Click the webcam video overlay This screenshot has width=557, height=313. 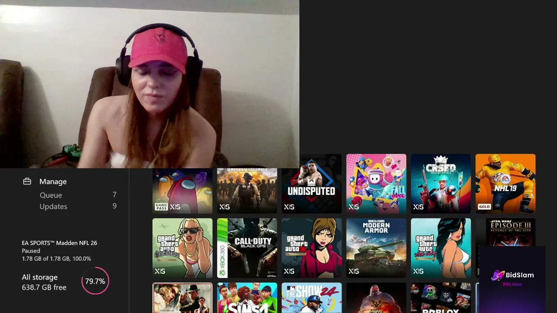click(150, 84)
